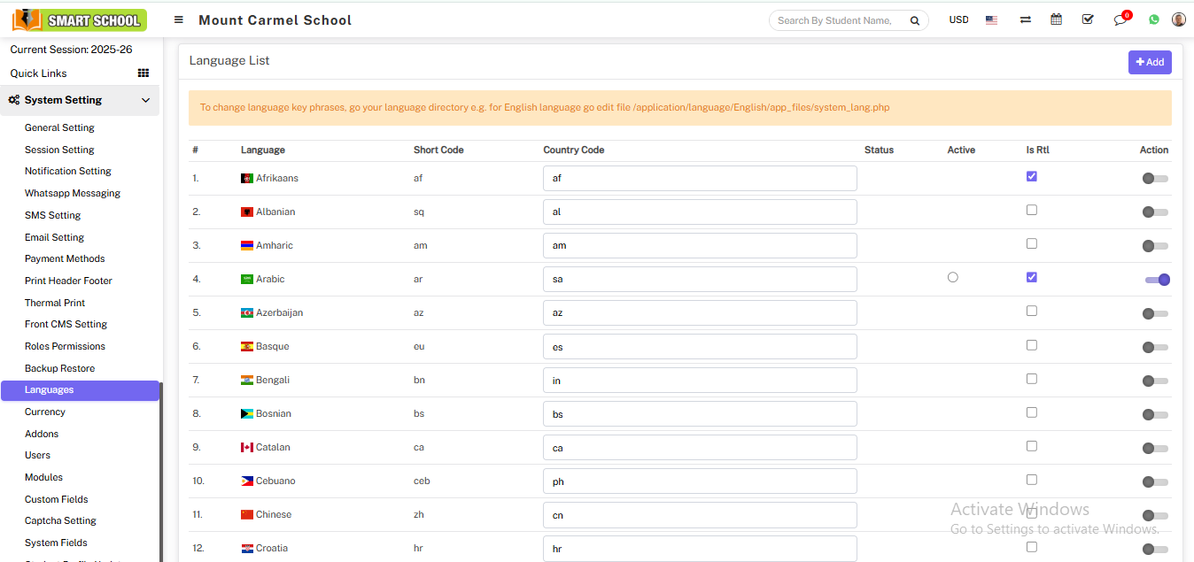Open Roles Permissions in sidebar

(x=65, y=346)
